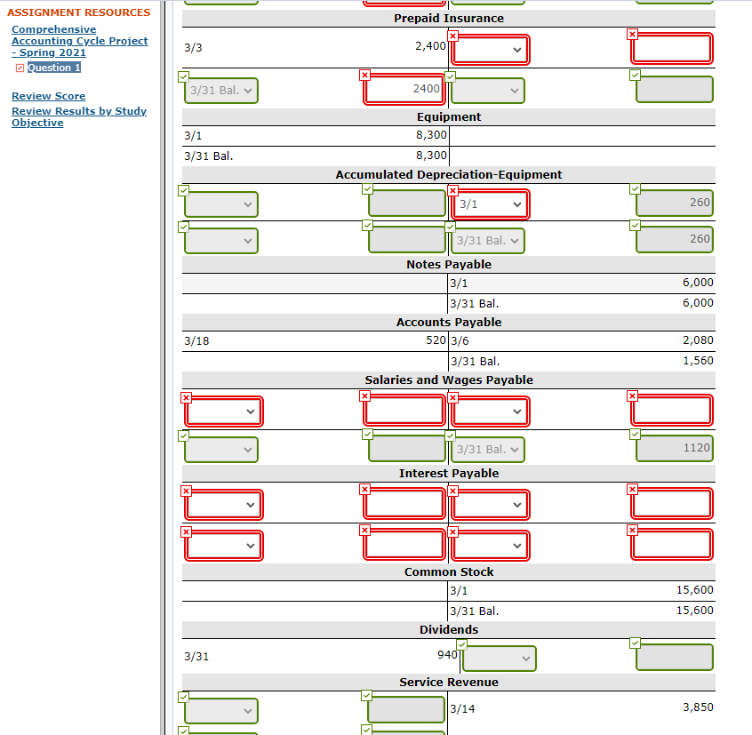The height and width of the screenshot is (735, 752).
Task: Click Prepaid Insurance balance row credit dropdown
Action: pos(488,91)
